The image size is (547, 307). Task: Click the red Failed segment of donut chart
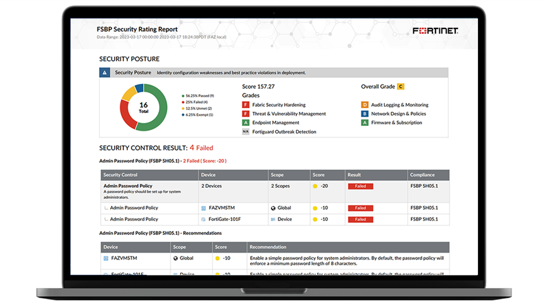(126, 116)
